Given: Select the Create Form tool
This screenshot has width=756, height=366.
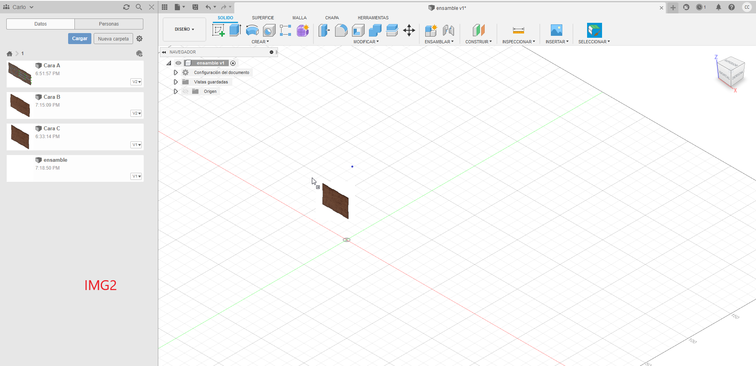Looking at the screenshot, I should [303, 30].
